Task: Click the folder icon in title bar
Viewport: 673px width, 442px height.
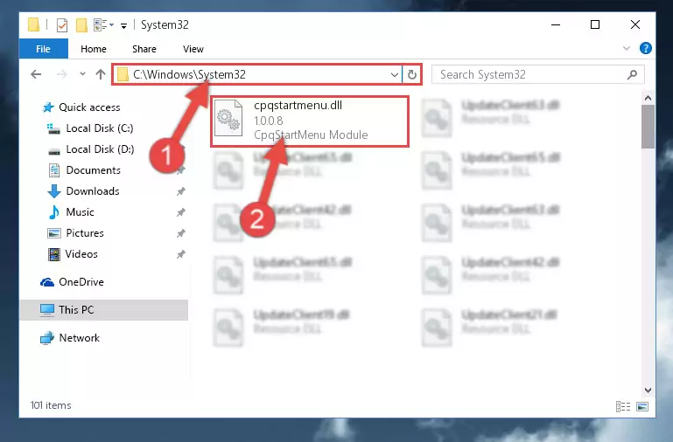Action: pyautogui.click(x=34, y=24)
